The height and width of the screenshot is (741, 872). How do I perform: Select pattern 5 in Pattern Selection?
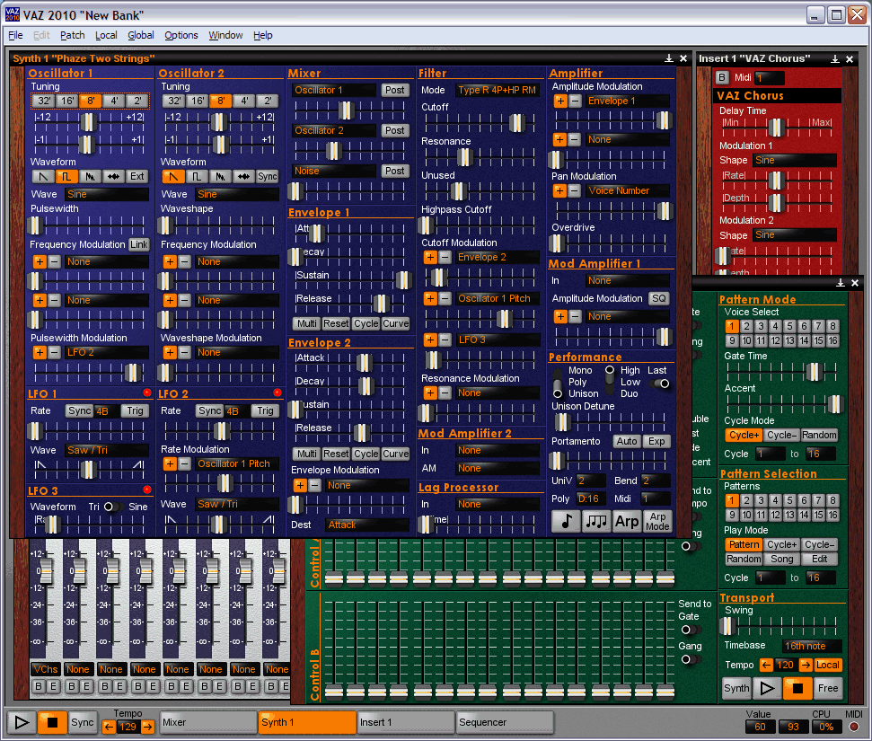pos(789,500)
